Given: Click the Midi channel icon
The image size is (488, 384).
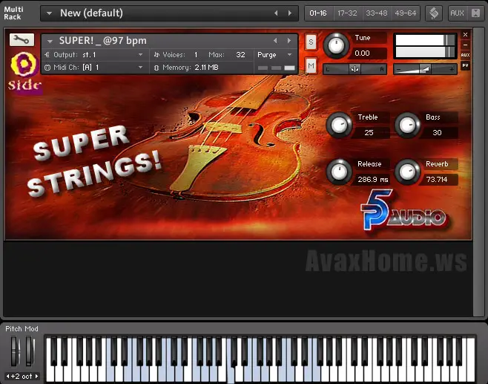Looking at the screenshot, I should click(x=47, y=68).
